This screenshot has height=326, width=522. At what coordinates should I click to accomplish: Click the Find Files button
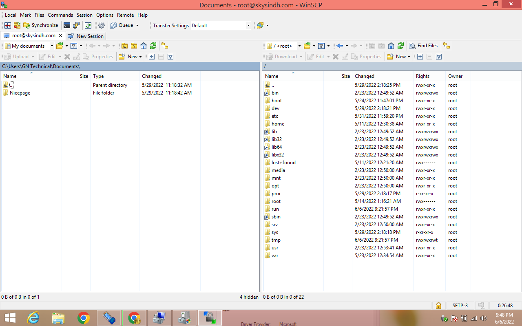(424, 46)
